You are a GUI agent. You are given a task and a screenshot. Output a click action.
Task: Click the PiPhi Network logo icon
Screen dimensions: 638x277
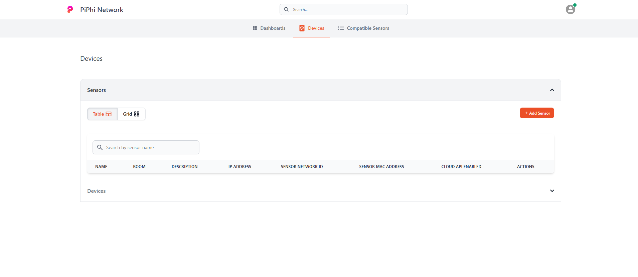pyautogui.click(x=70, y=9)
